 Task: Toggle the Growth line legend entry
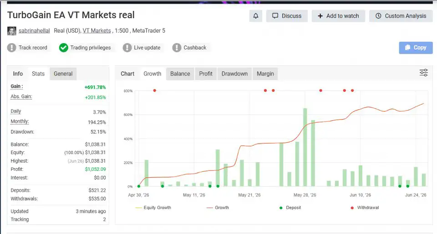pos(218,208)
